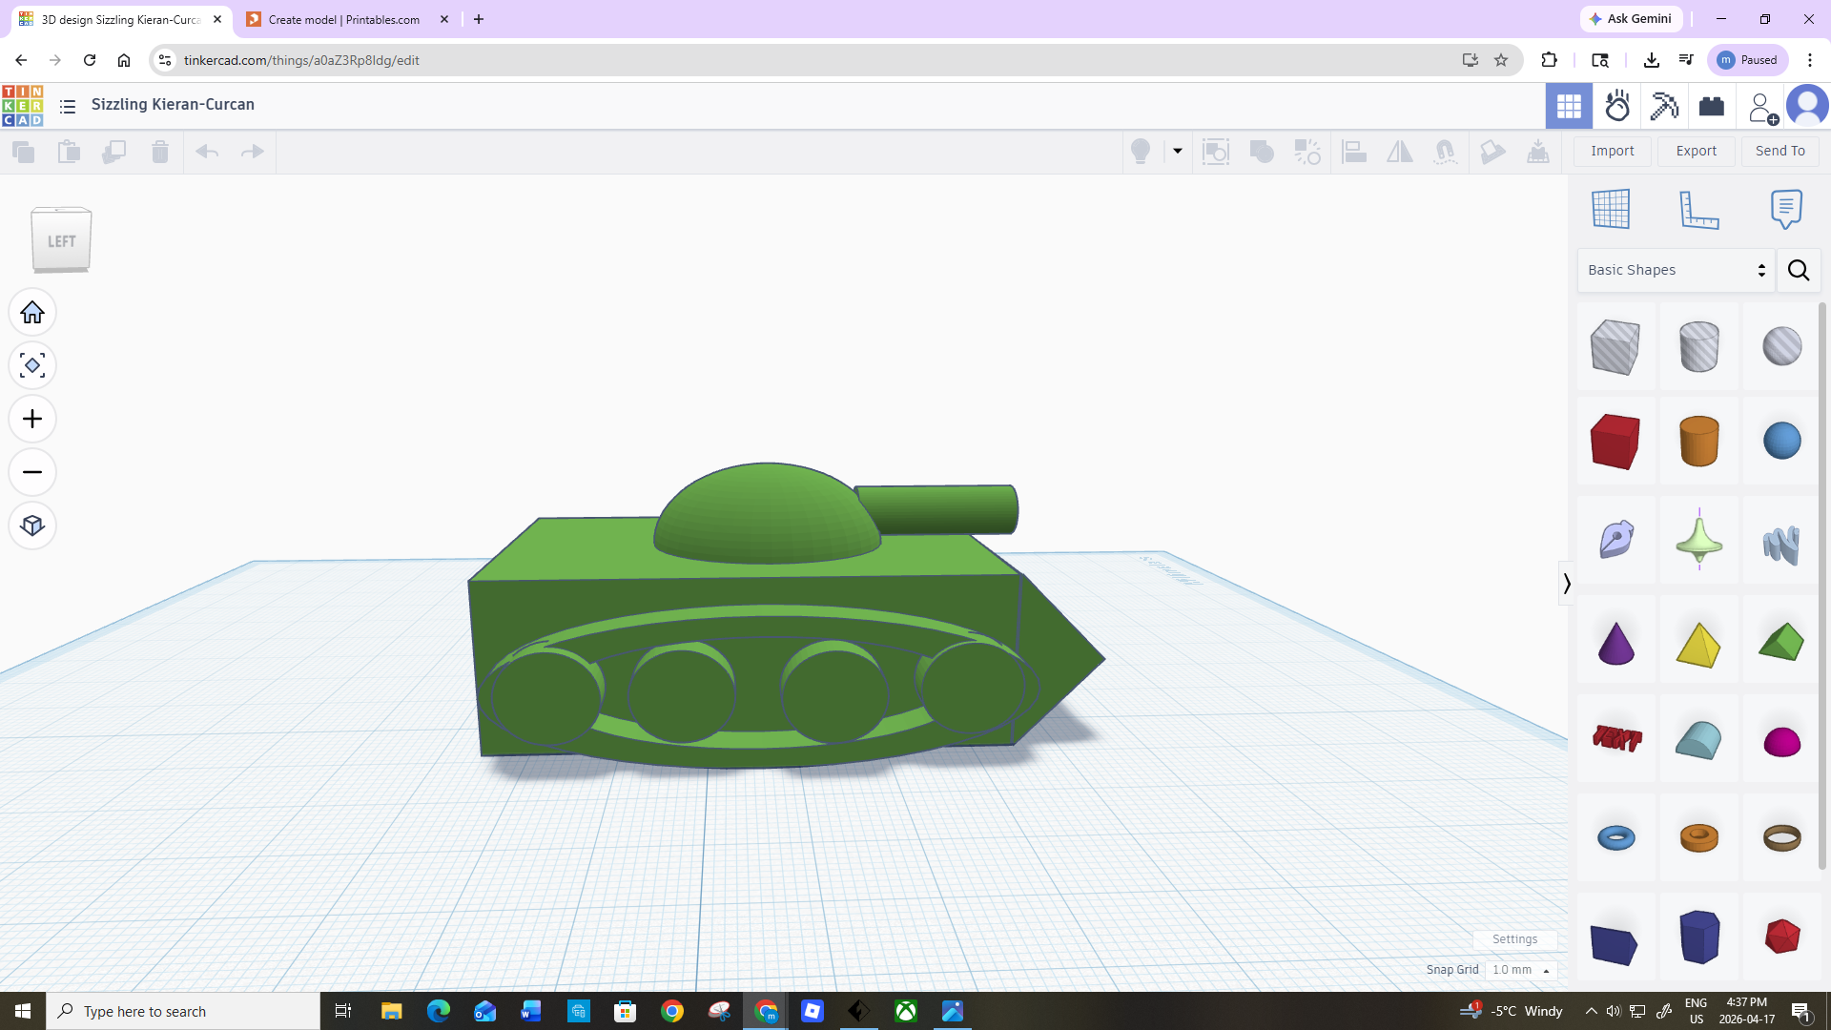Viewport: 1831px width, 1030px height.
Task: Open the Tinkercad logo home link
Action: (x=22, y=106)
